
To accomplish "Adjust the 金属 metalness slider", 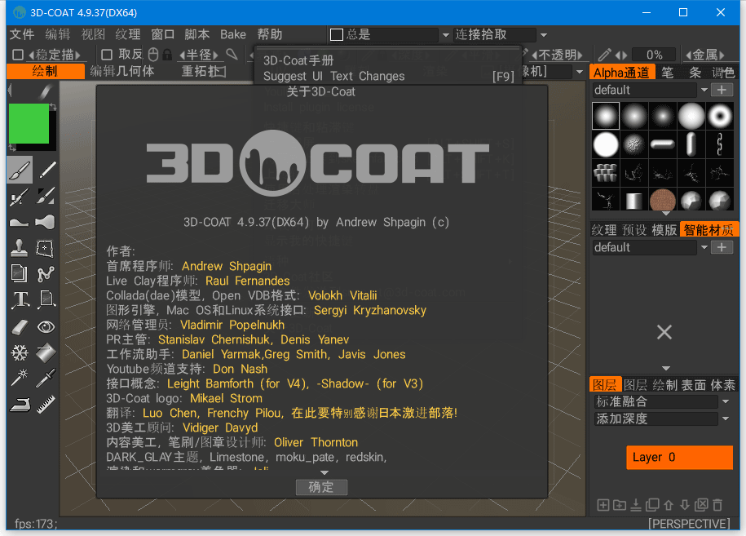I will point(705,55).
